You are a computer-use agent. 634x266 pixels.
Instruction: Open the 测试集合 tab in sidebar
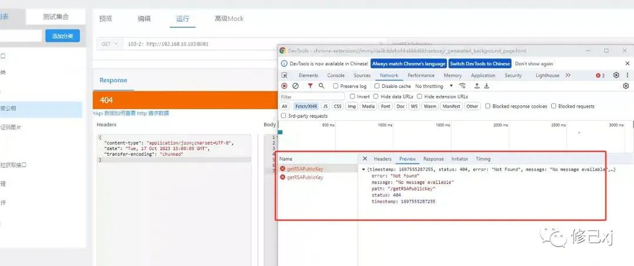click(56, 17)
